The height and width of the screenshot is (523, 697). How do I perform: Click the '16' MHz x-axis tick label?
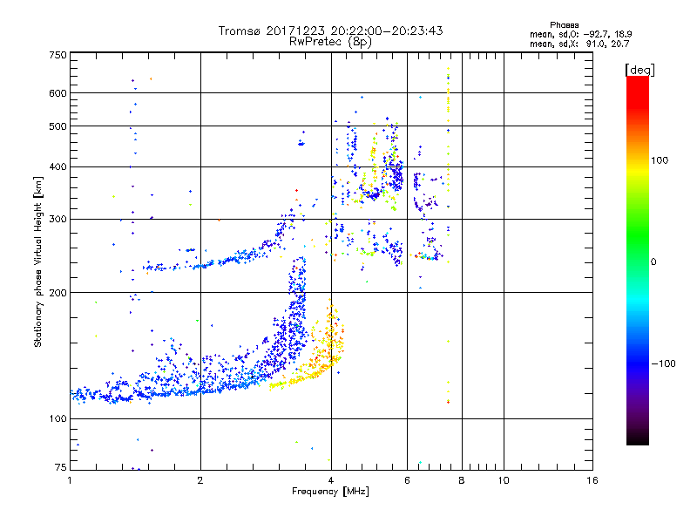tap(592, 480)
